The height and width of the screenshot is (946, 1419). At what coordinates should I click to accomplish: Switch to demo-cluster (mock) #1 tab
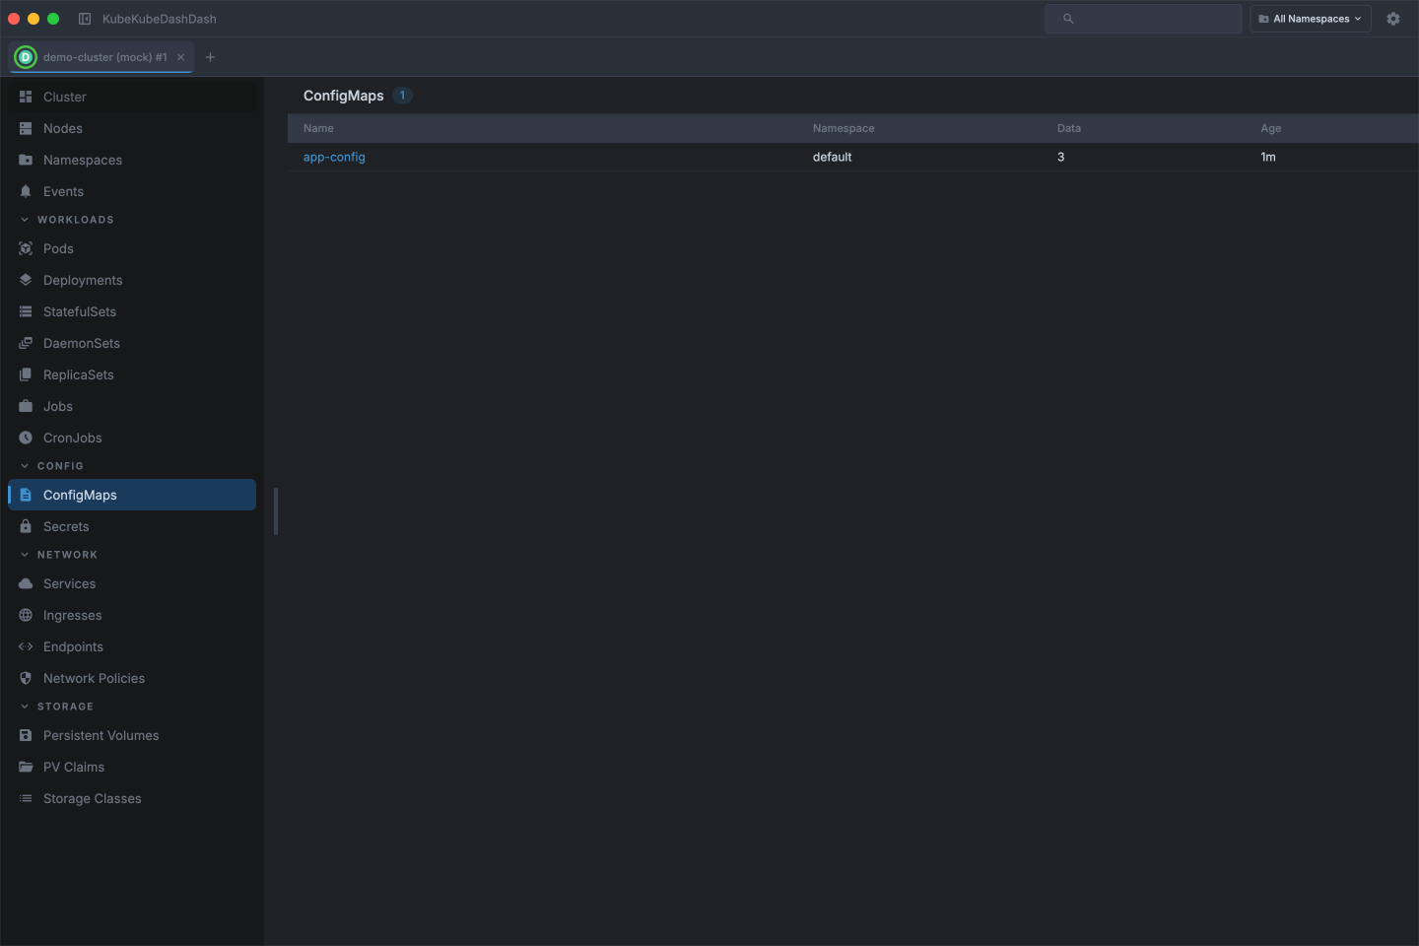click(102, 57)
